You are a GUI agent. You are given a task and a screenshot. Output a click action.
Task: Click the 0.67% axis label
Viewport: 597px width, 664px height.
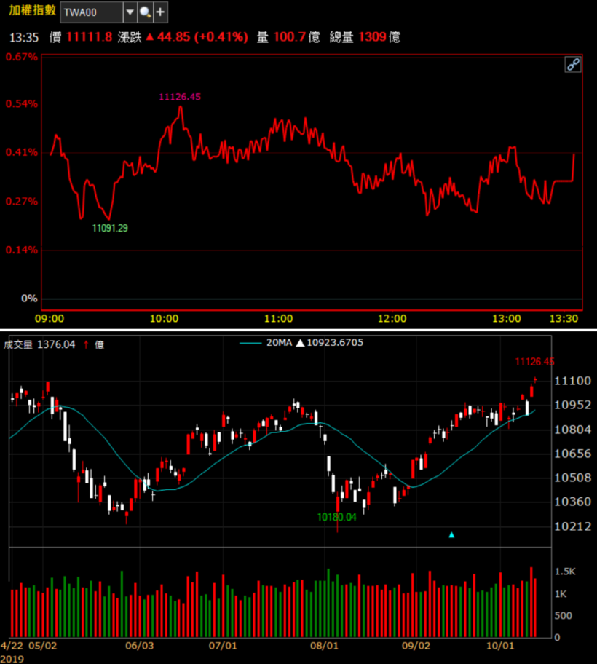click(x=22, y=57)
